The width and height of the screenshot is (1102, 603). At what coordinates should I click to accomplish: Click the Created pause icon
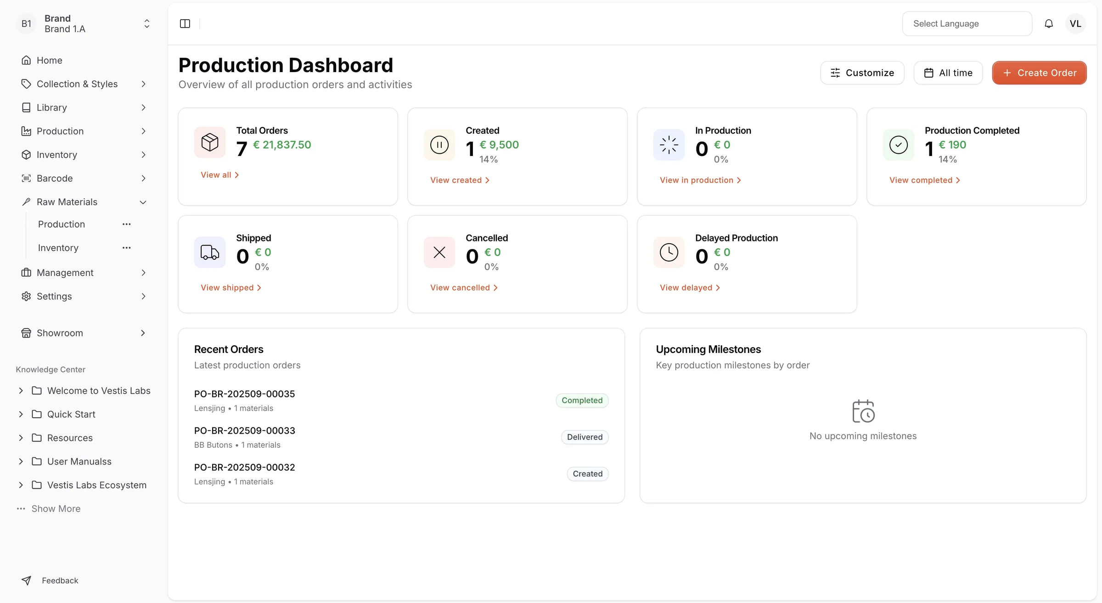click(439, 145)
